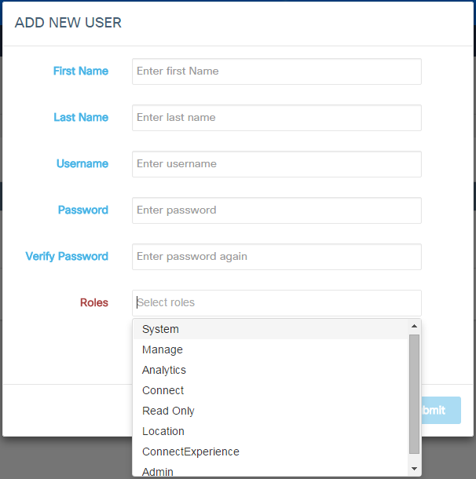The image size is (476, 479).
Task: Choose the Read Only role
Action: click(x=168, y=411)
